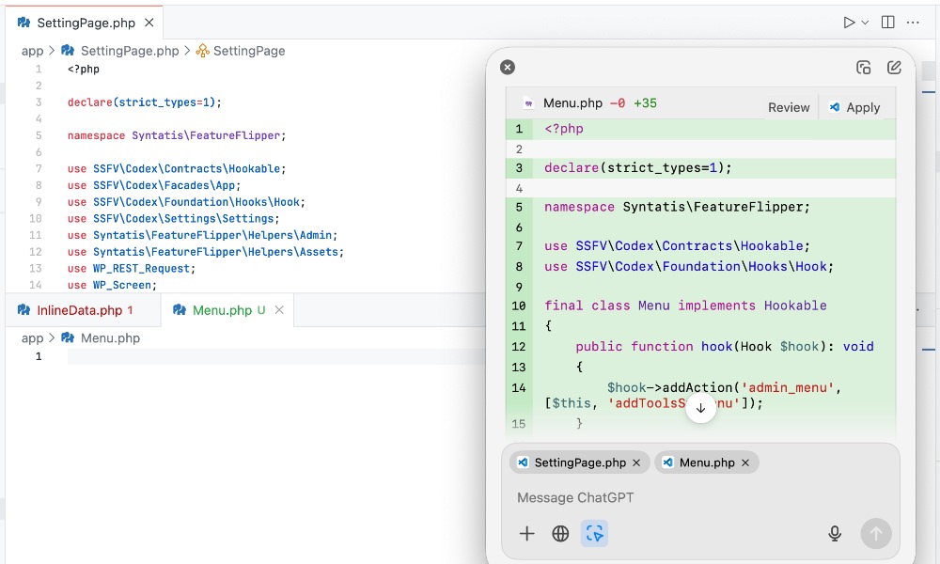This screenshot has width=940, height=564.
Task: Click the class symbol icon in breadcrumb
Action: pyautogui.click(x=203, y=51)
